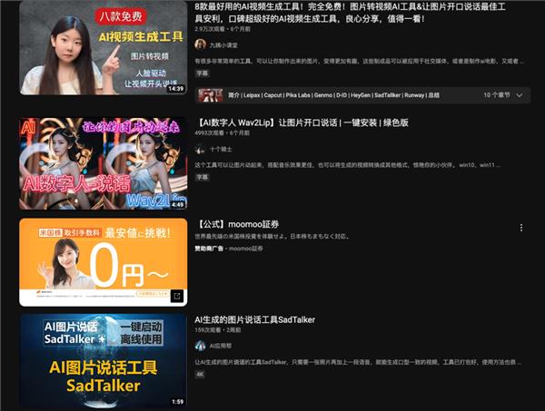The height and width of the screenshot is (411, 545).
Task: Click chapter list text starting with 简介 | Leipax
Action: tap(333, 95)
